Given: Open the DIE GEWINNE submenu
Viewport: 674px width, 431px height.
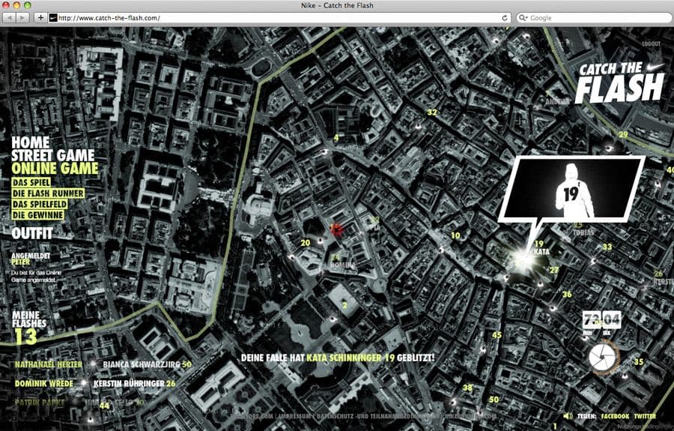Looking at the screenshot, I should pos(38,215).
